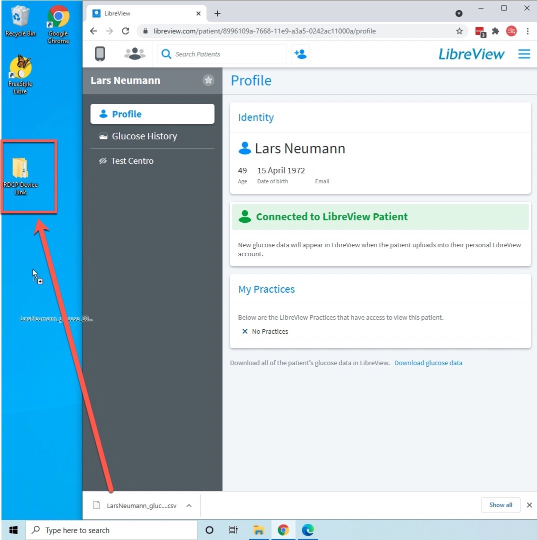This screenshot has width=537, height=540.
Task: Click the address bar URL
Action: click(264, 31)
